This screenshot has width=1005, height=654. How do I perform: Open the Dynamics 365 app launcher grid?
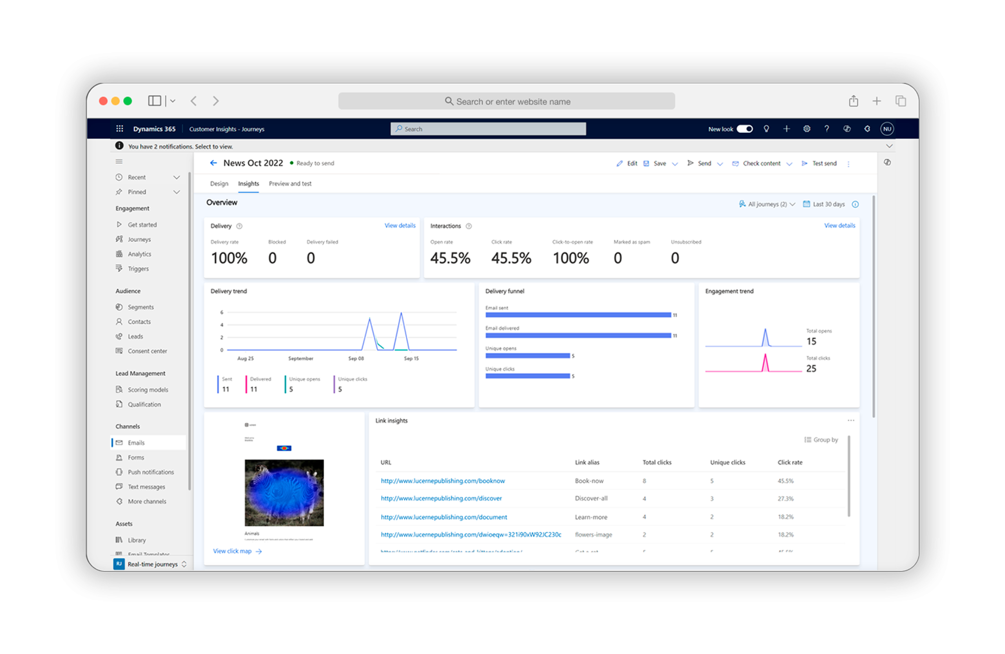119,128
